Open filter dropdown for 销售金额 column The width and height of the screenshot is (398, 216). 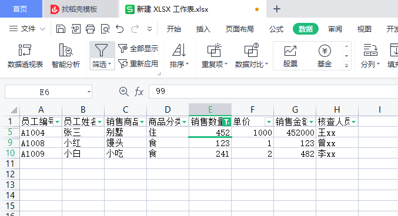(311, 122)
